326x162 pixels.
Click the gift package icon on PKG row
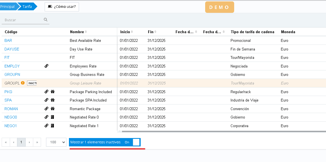pos(52,92)
